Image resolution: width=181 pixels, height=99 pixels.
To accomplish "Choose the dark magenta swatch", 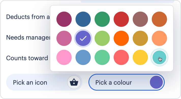I will click(64, 19).
